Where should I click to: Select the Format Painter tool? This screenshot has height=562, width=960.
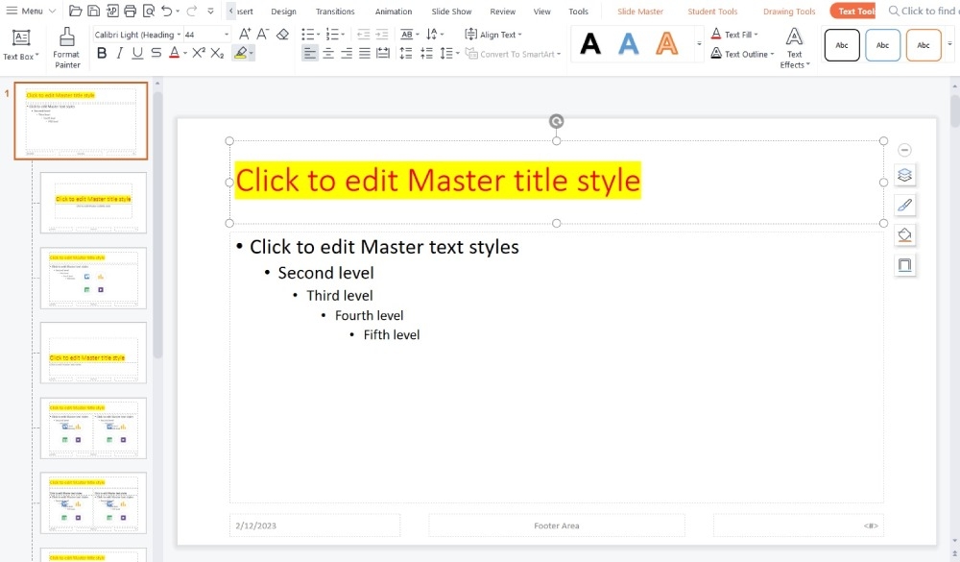pyautogui.click(x=66, y=43)
